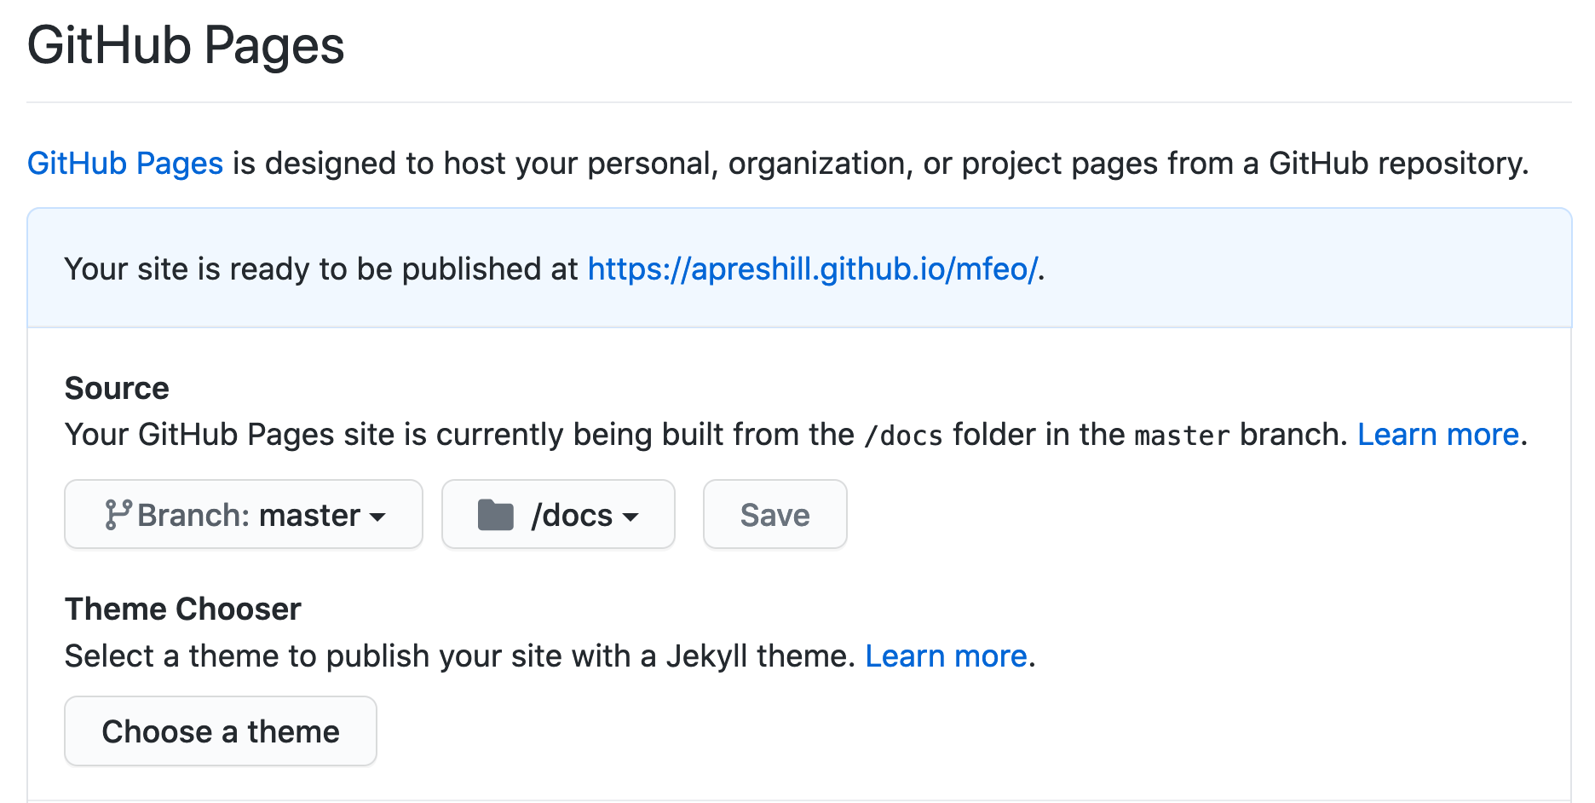Viewport: 1595px width, 803px height.
Task: Click the 'Select a theme to publish' sentence
Action: pyautogui.click(x=550, y=656)
